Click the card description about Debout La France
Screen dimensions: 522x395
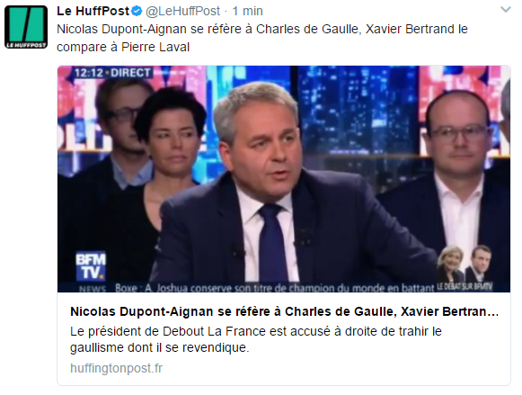256,339
